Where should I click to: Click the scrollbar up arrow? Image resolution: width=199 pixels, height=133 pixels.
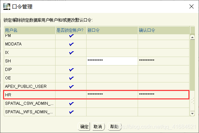click(x=193, y=37)
